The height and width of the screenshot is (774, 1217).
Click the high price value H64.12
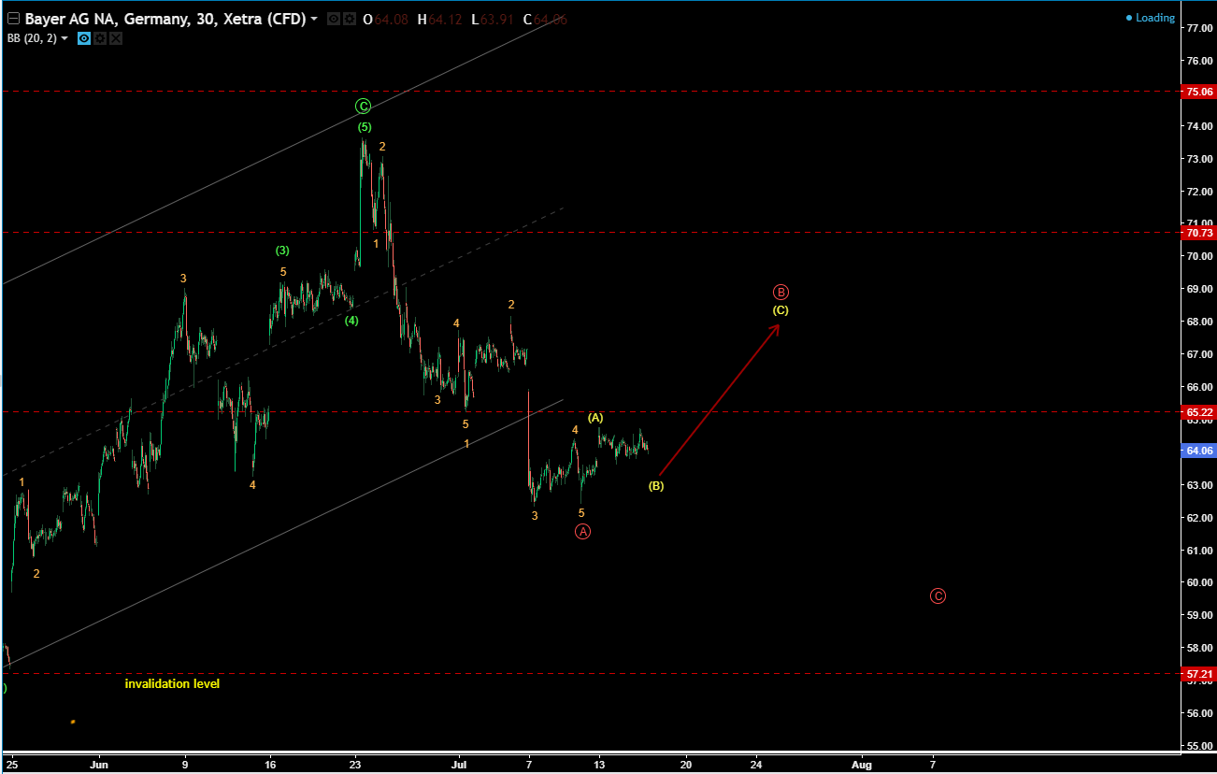(x=439, y=20)
